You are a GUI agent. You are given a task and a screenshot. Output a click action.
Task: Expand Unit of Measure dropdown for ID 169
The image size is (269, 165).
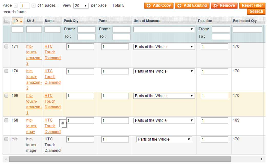point(164,96)
